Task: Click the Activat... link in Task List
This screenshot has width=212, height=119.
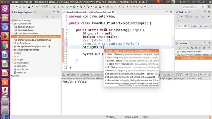Action: tap(205, 26)
